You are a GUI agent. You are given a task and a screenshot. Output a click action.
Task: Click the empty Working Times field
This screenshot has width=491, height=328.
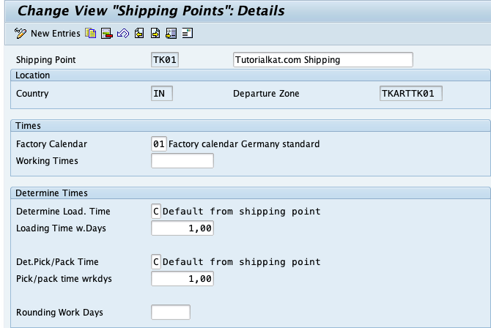pyautogui.click(x=182, y=160)
